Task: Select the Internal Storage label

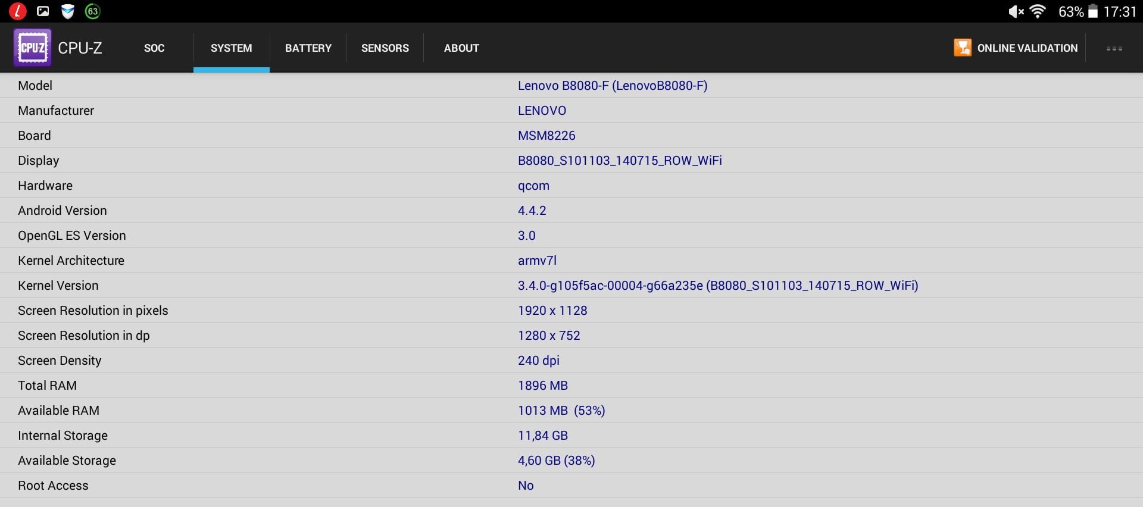Action: tap(63, 435)
